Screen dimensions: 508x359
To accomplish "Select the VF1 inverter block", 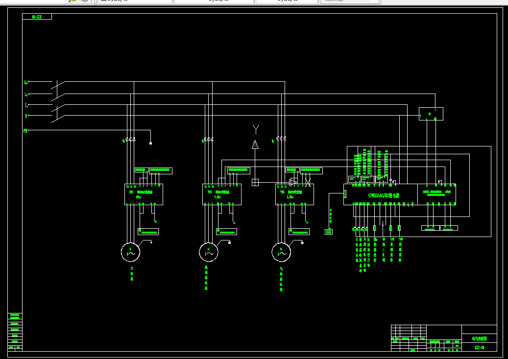I will (x=144, y=194).
